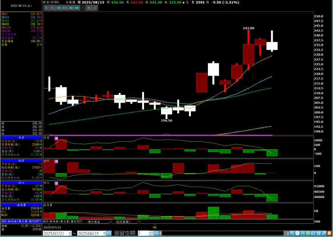Open the second indicator combo box arrow
Viewport: 333px width, 237px height.
(x=110, y=222)
